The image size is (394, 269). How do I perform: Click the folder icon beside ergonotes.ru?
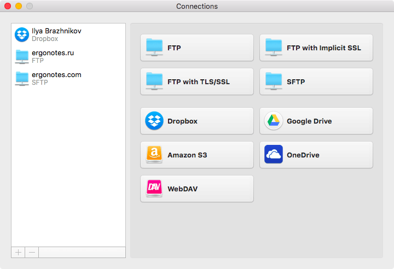[x=22, y=56]
